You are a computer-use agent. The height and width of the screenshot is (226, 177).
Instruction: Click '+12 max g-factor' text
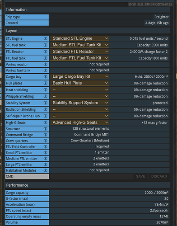pyautogui.click(x=154, y=122)
